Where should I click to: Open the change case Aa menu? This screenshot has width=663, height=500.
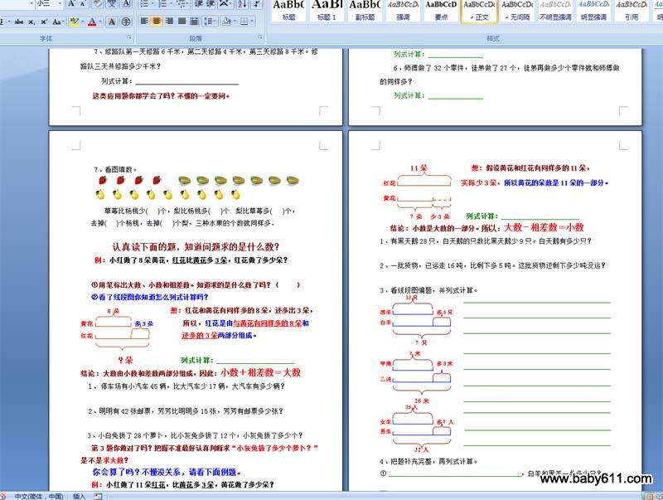59,22
